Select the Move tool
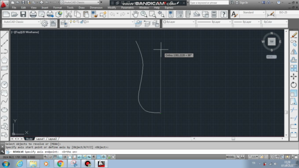The image size is (299, 168). click(x=294, y=77)
